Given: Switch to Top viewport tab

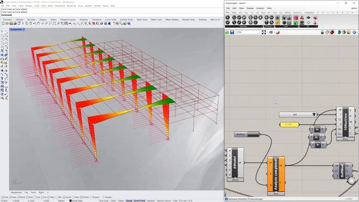Looking at the screenshot, I should (x=26, y=192).
